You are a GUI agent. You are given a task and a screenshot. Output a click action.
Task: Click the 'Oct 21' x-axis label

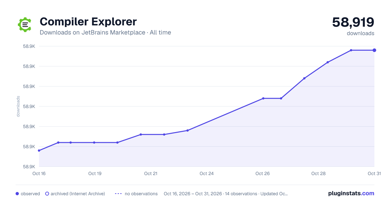click(151, 173)
